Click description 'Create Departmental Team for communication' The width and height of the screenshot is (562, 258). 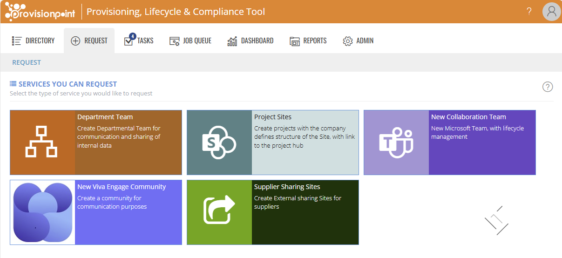pyautogui.click(x=119, y=137)
